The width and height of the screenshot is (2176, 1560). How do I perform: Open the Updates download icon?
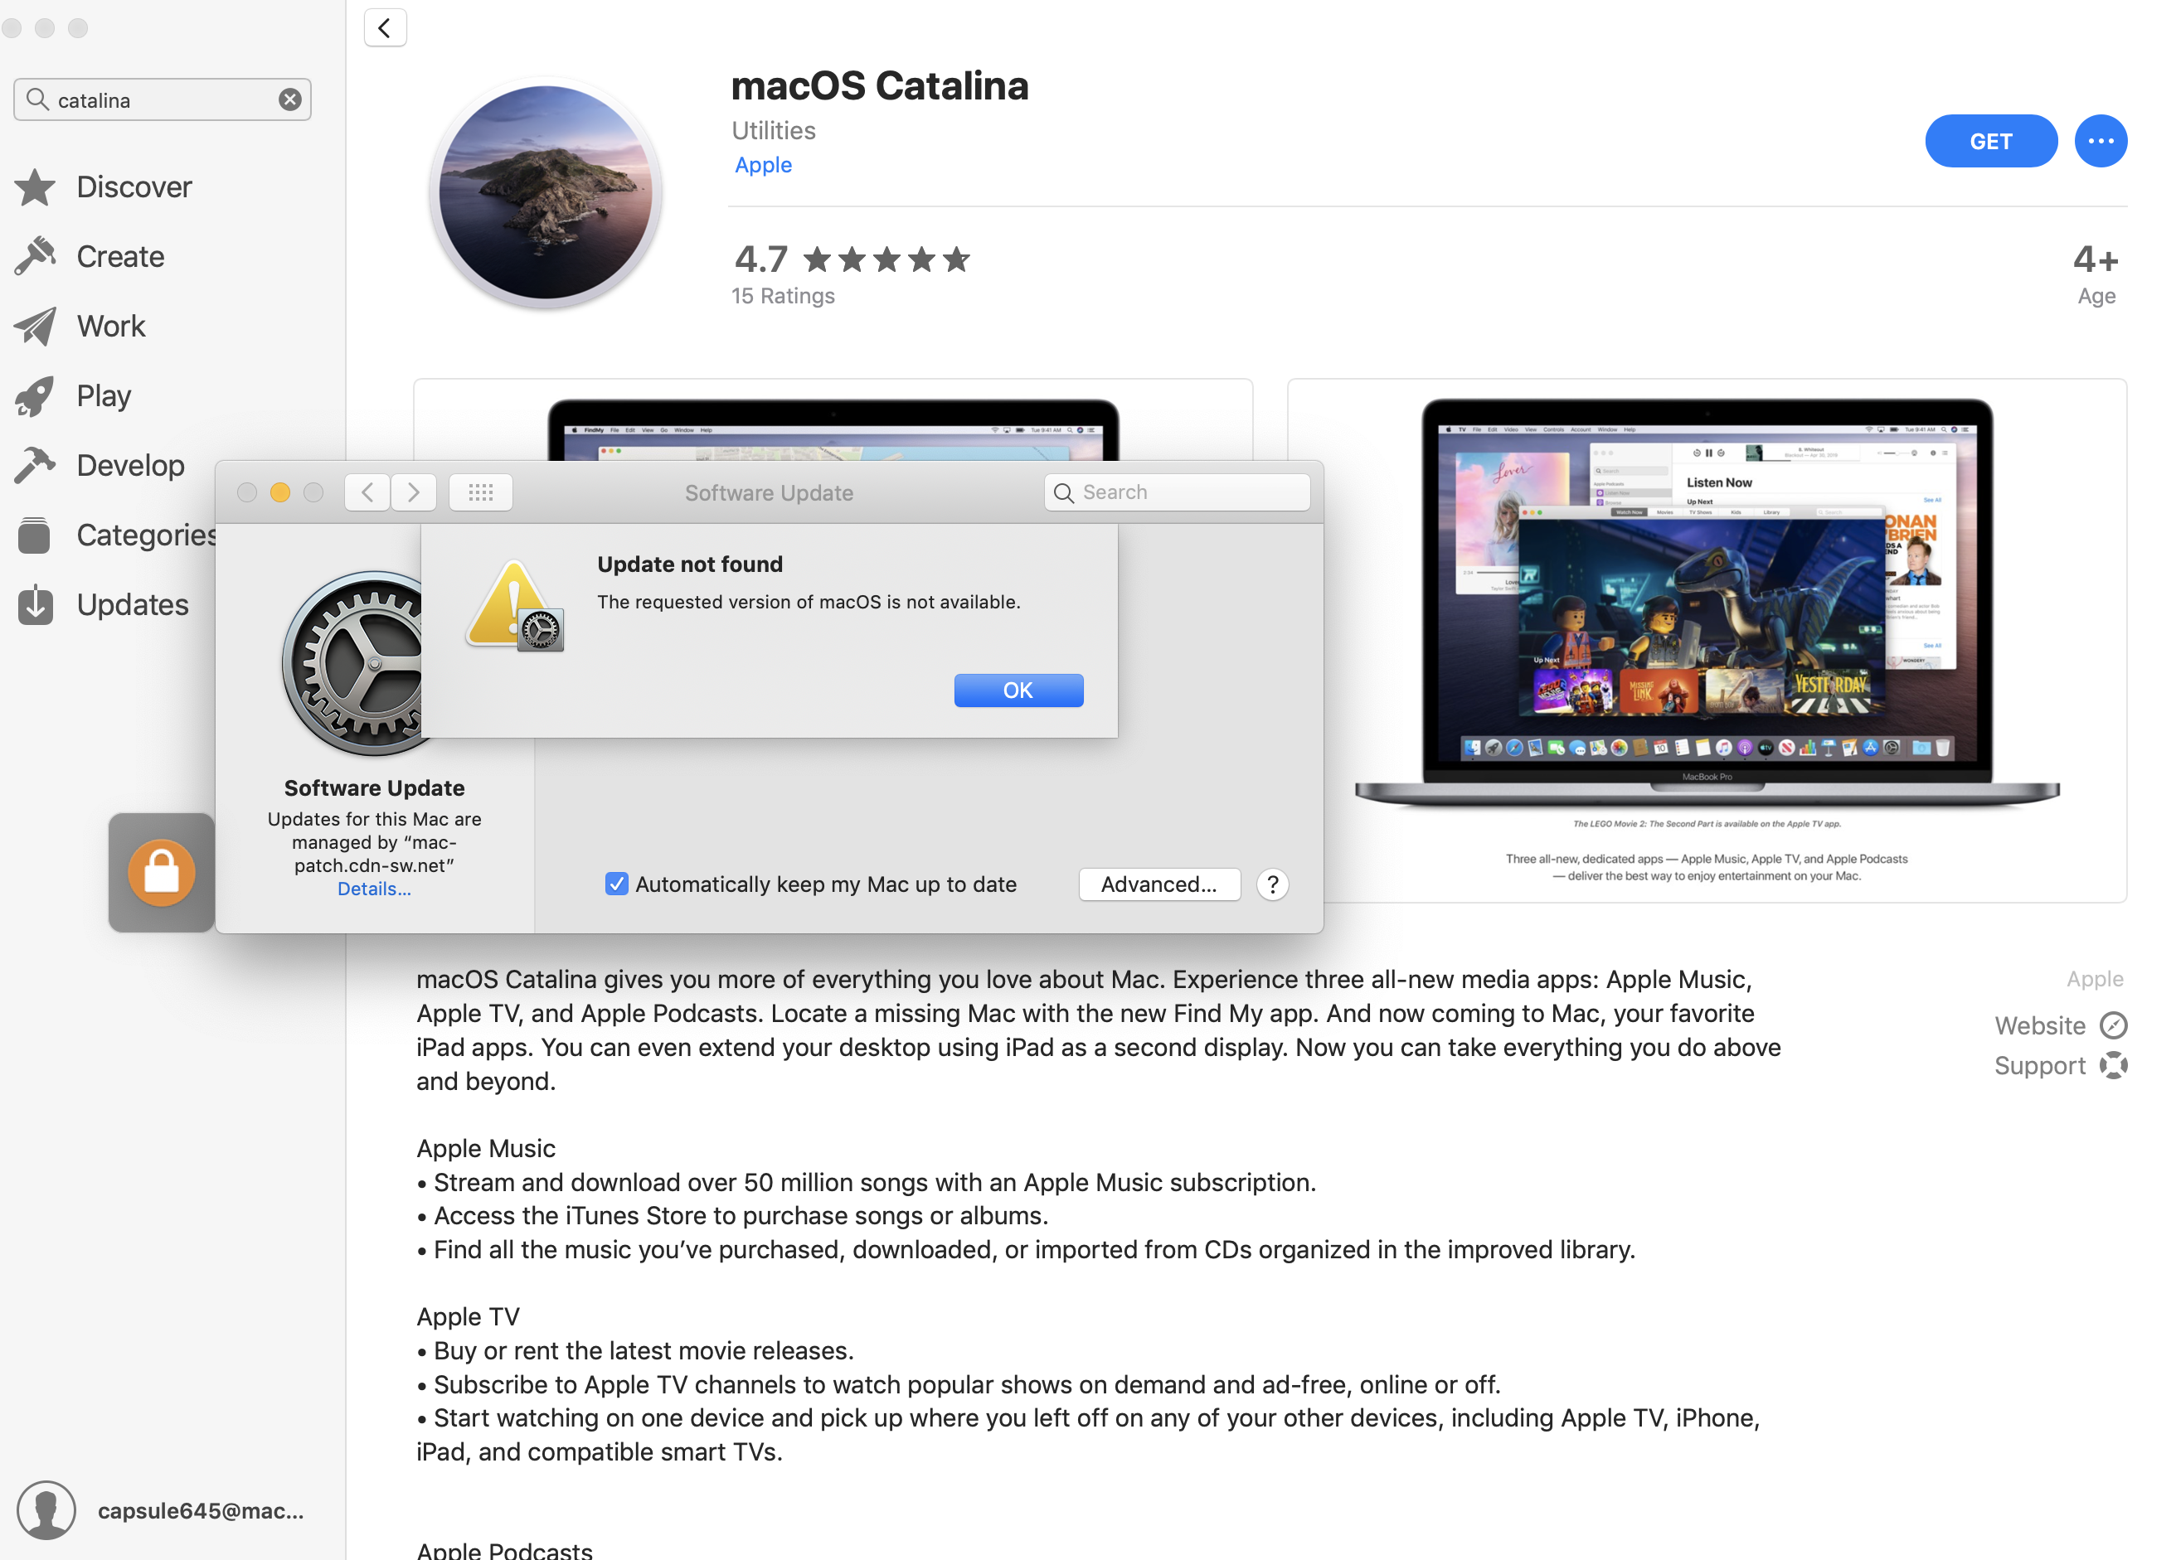[36, 604]
